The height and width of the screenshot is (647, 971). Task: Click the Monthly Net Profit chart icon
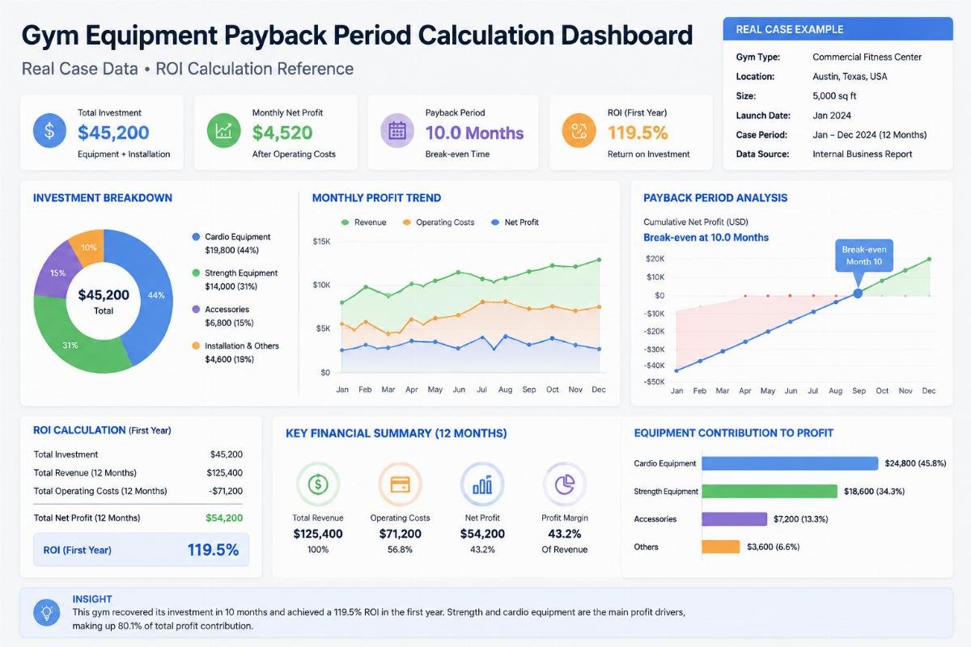pyautogui.click(x=223, y=131)
